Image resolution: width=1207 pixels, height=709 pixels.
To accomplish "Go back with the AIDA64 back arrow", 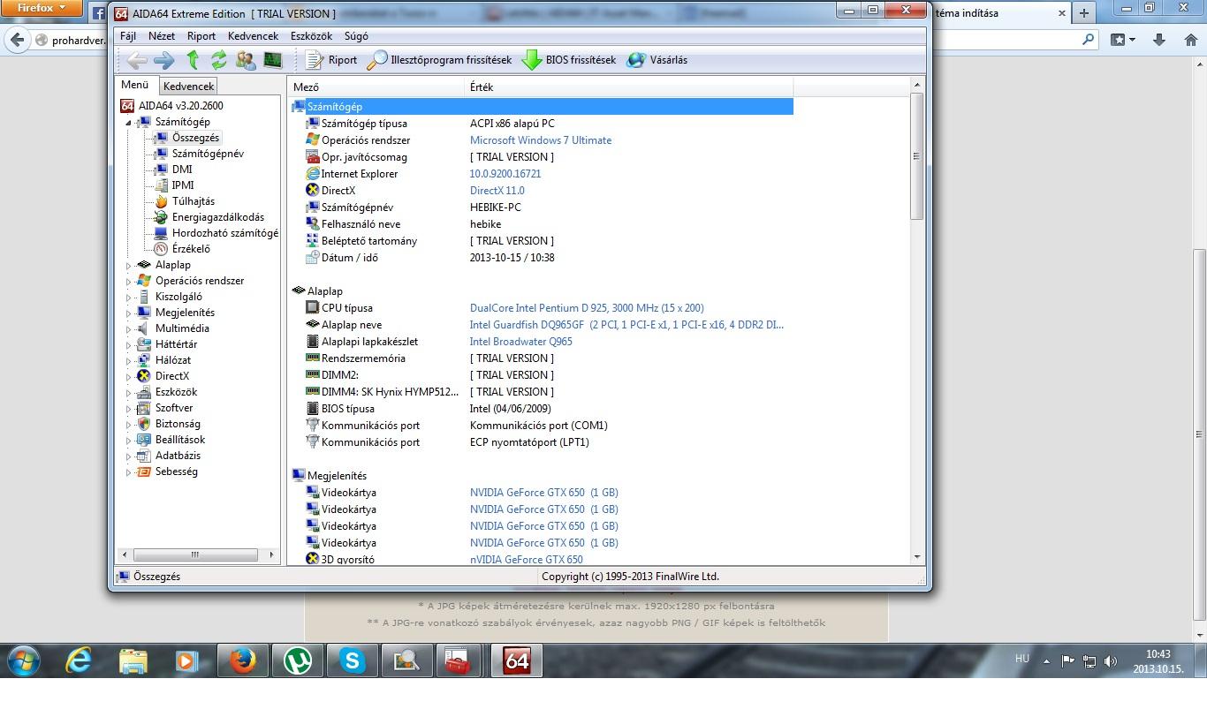I will (136, 60).
